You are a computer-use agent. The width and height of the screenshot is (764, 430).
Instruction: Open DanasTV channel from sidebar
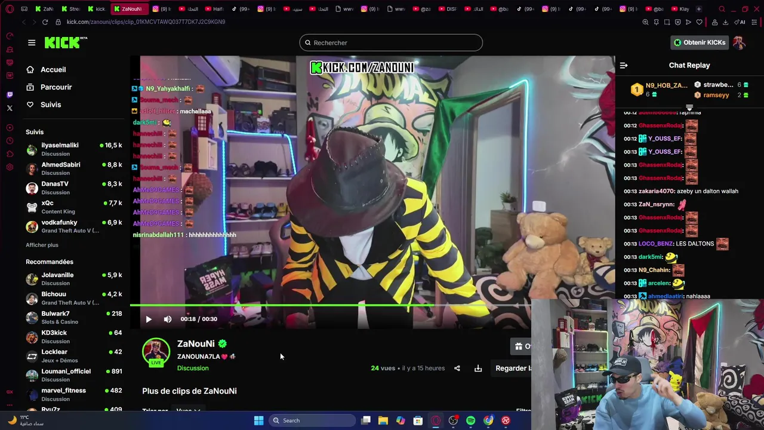74,188
